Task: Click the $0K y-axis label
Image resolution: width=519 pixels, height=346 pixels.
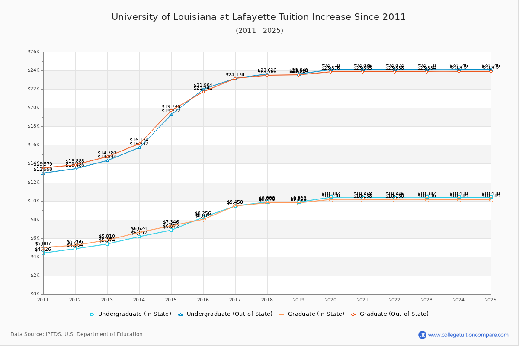Action: [35, 294]
